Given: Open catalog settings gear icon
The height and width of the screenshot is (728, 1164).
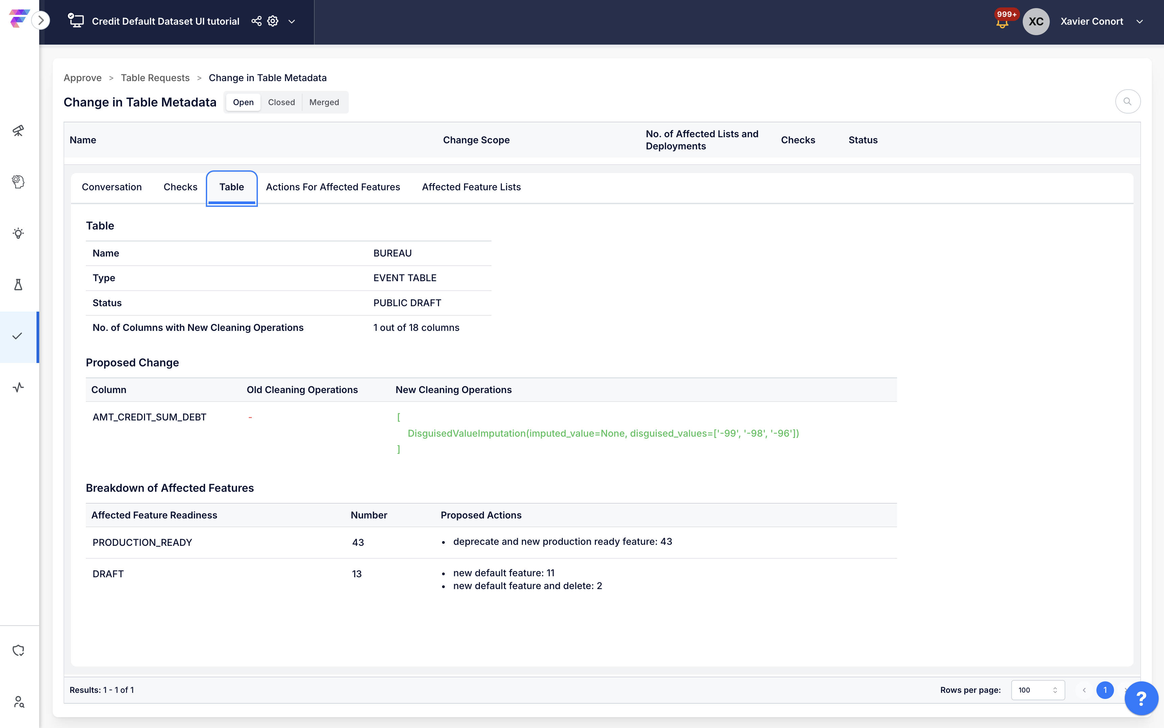Looking at the screenshot, I should 273,21.
